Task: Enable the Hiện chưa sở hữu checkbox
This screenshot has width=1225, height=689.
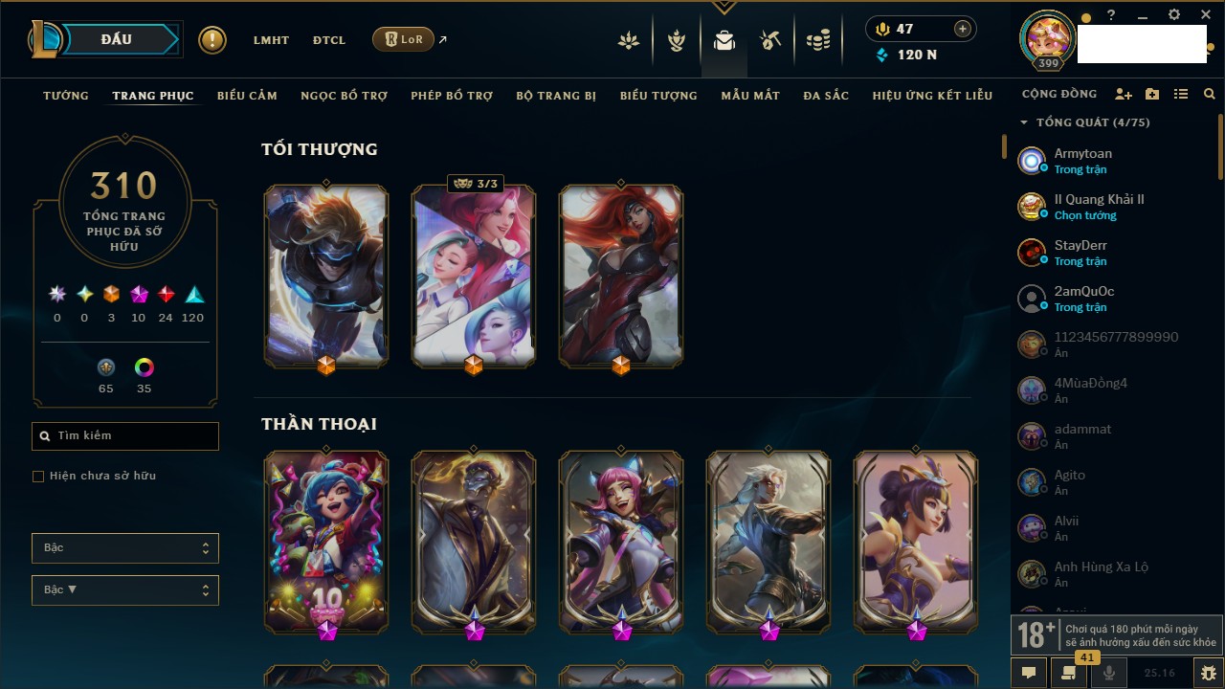Action: point(38,476)
